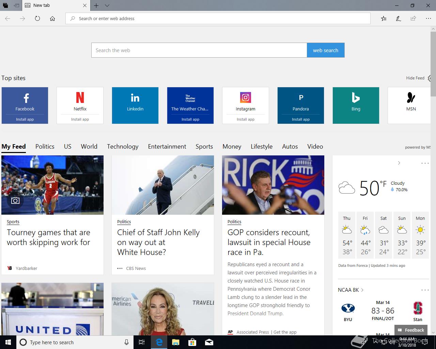Viewport: 436px width, 349px height.
Task: Switch to the Politics tab
Action: click(x=45, y=147)
